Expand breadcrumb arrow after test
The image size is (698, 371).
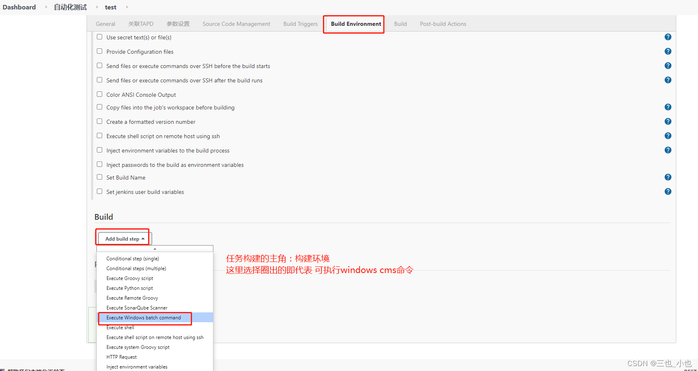(x=127, y=7)
